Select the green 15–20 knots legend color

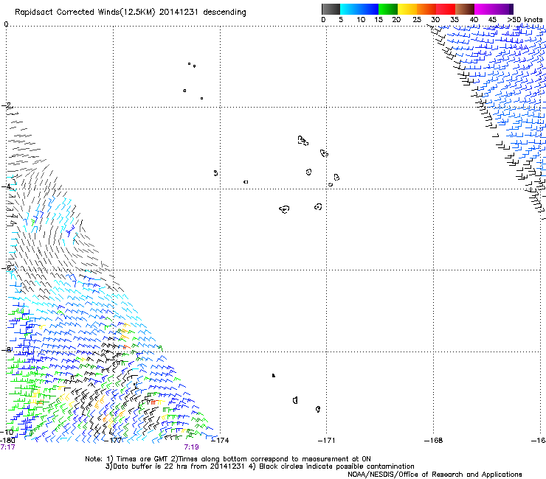388,9
